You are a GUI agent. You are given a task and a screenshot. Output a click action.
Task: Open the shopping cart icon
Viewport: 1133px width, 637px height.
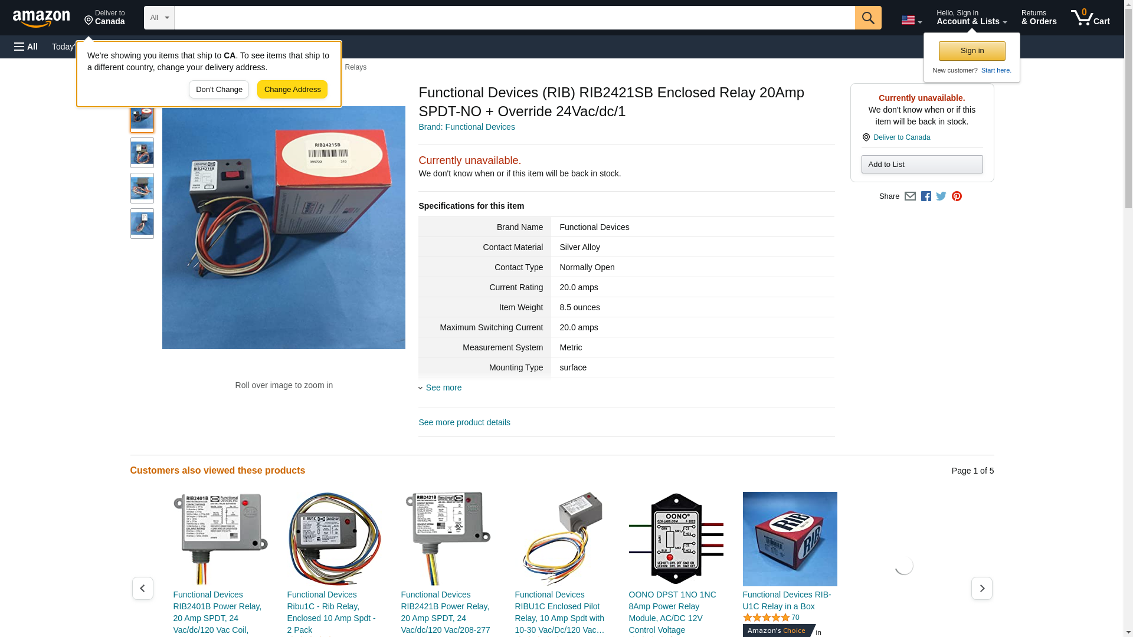click(x=1091, y=18)
